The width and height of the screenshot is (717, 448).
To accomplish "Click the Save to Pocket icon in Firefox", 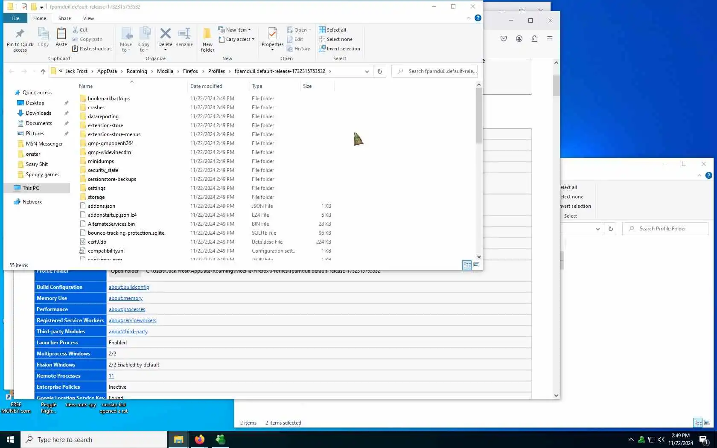I will tap(504, 38).
